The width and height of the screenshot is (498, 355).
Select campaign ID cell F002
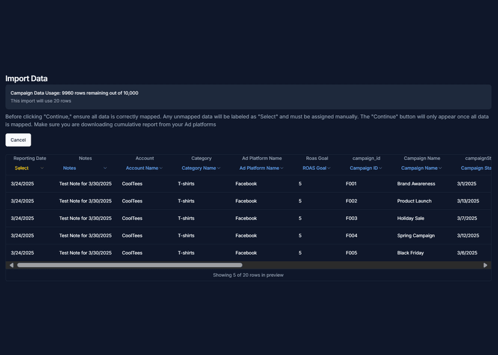coord(351,201)
